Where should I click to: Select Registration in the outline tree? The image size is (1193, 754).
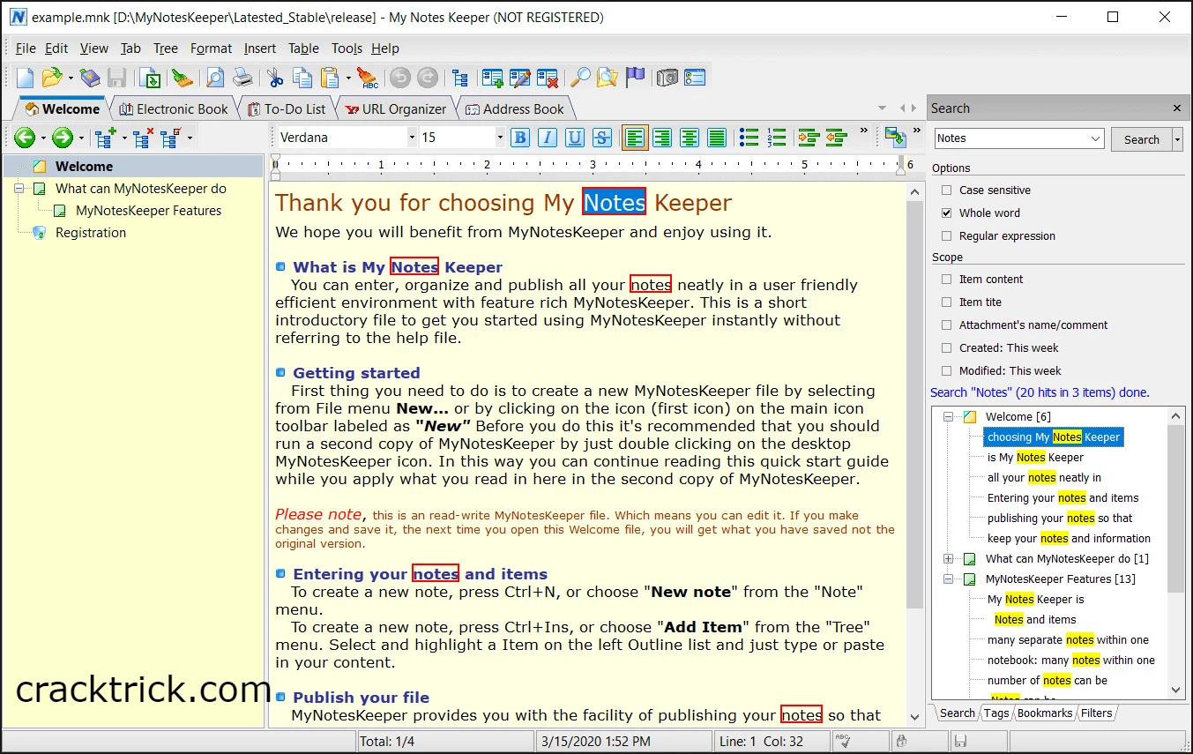pos(91,233)
